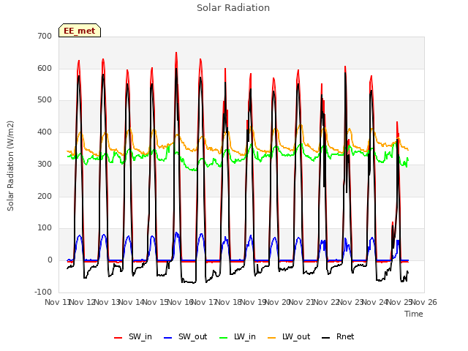Click the red SW_in legend swatch
468x351 pixels.
click(x=118, y=338)
